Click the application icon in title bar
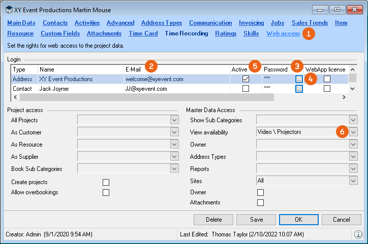Viewport: 368px width, 244px height. point(9,10)
